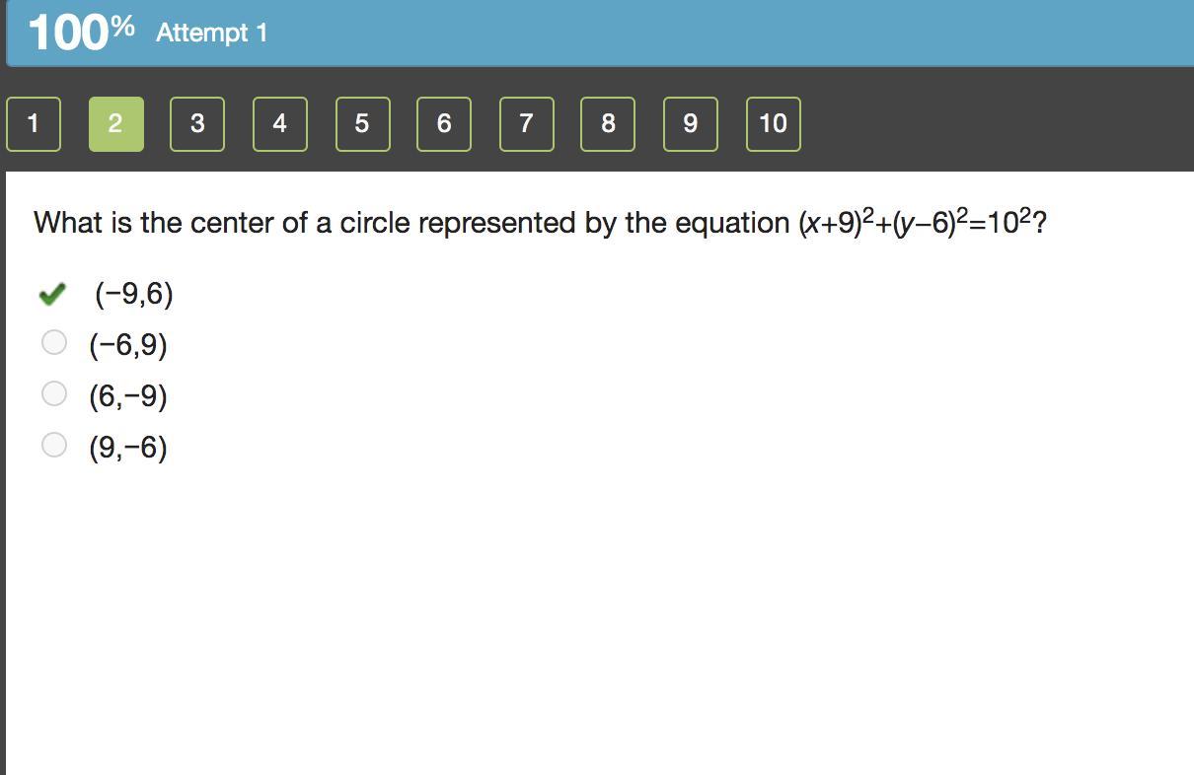Navigate to question 5
The image size is (1194, 775).
pyautogui.click(x=362, y=124)
